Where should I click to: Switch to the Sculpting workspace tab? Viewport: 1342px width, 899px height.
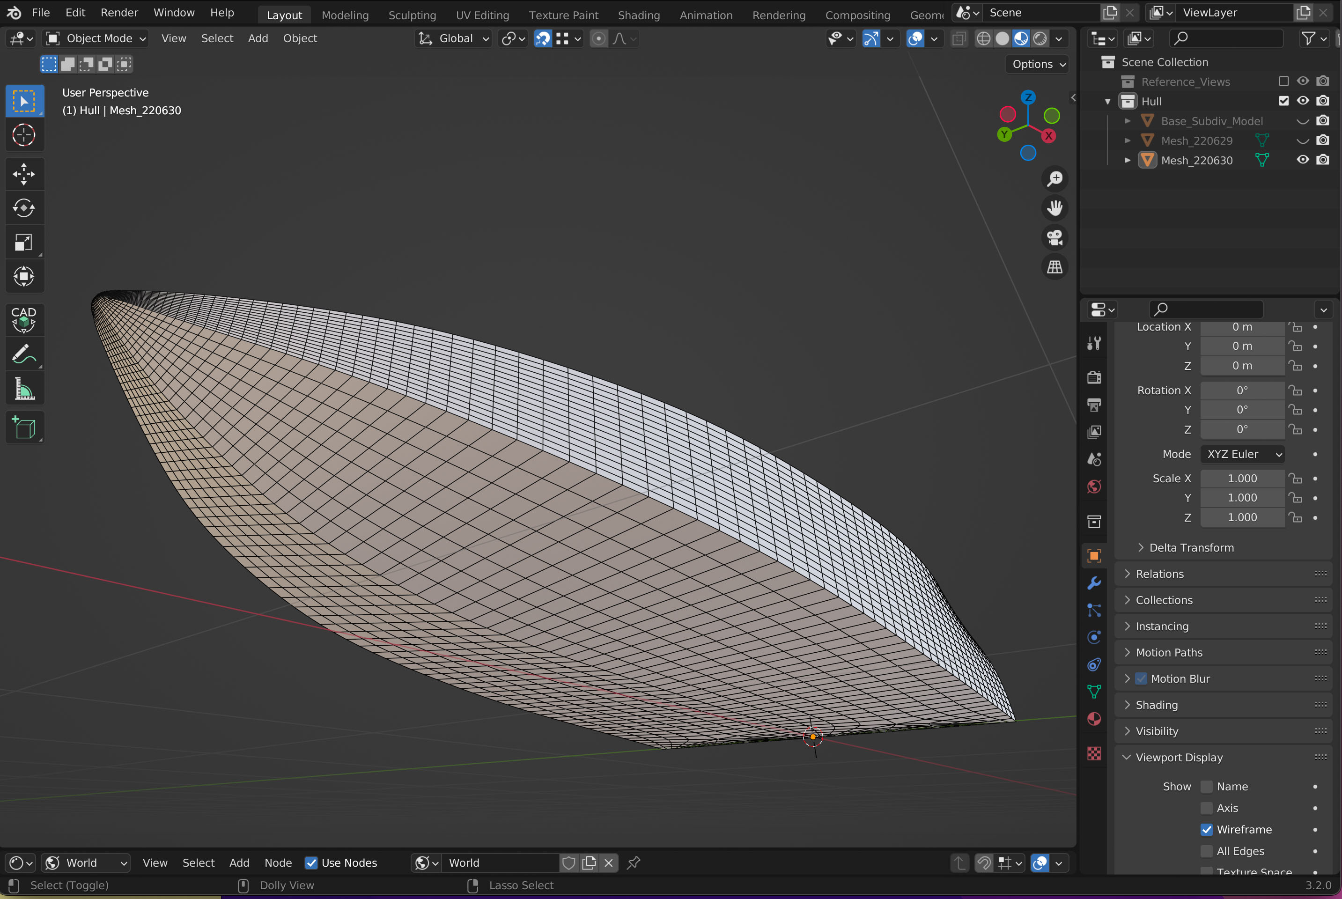(x=412, y=15)
